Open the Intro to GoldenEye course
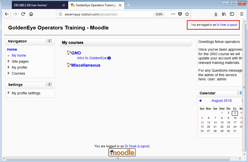 coord(92,58)
